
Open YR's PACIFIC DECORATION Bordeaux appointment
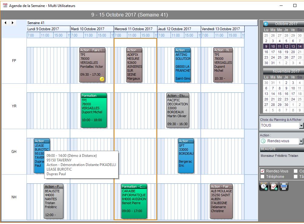(178, 110)
